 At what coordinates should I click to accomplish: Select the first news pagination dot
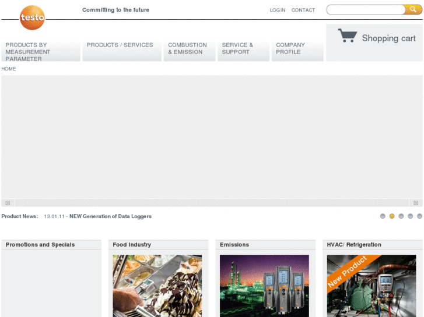point(383,216)
